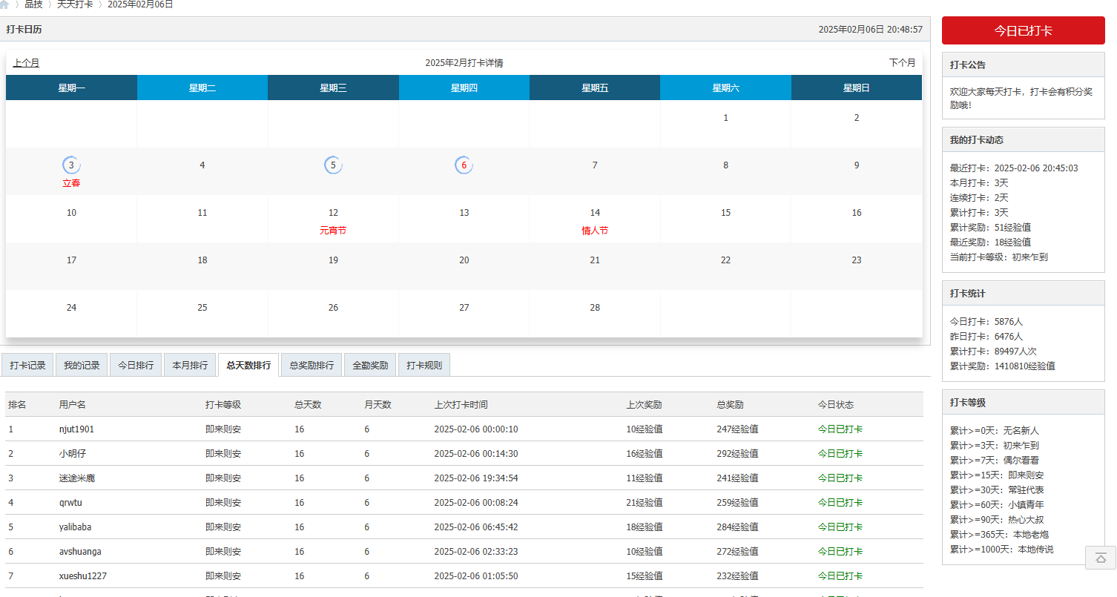Click username 迷途米鹿 in ranking
Viewport: 1117px width, 597px height.
(77, 478)
